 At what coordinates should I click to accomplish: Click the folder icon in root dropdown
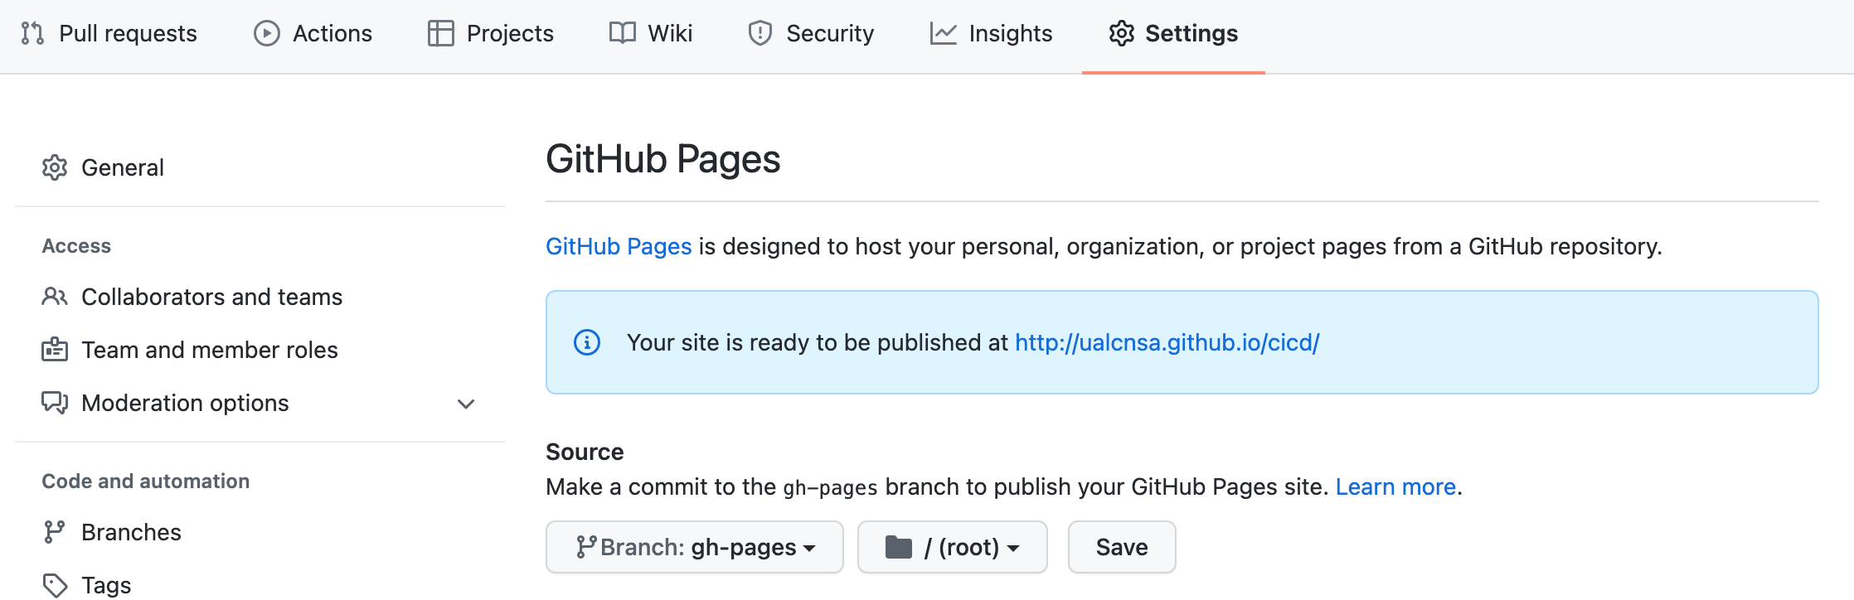click(899, 547)
